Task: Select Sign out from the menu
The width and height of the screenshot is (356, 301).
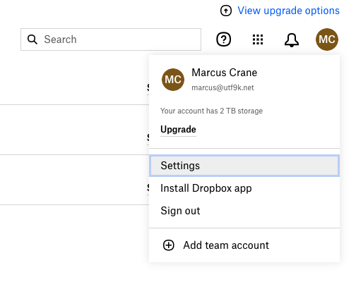Action: point(244,211)
